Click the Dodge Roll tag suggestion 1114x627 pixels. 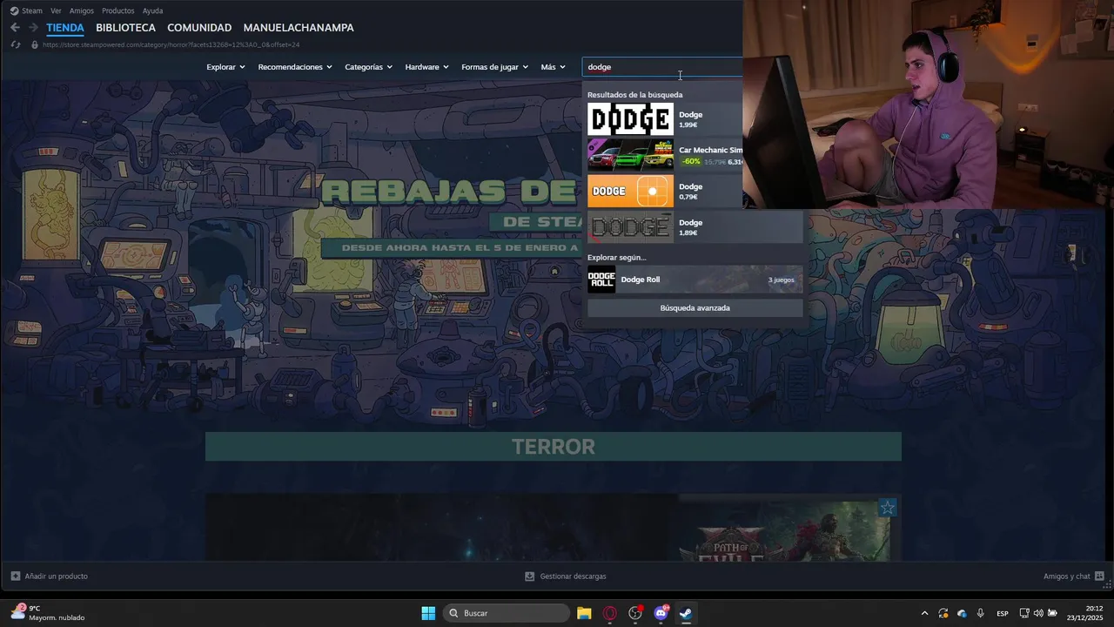pyautogui.click(x=695, y=280)
